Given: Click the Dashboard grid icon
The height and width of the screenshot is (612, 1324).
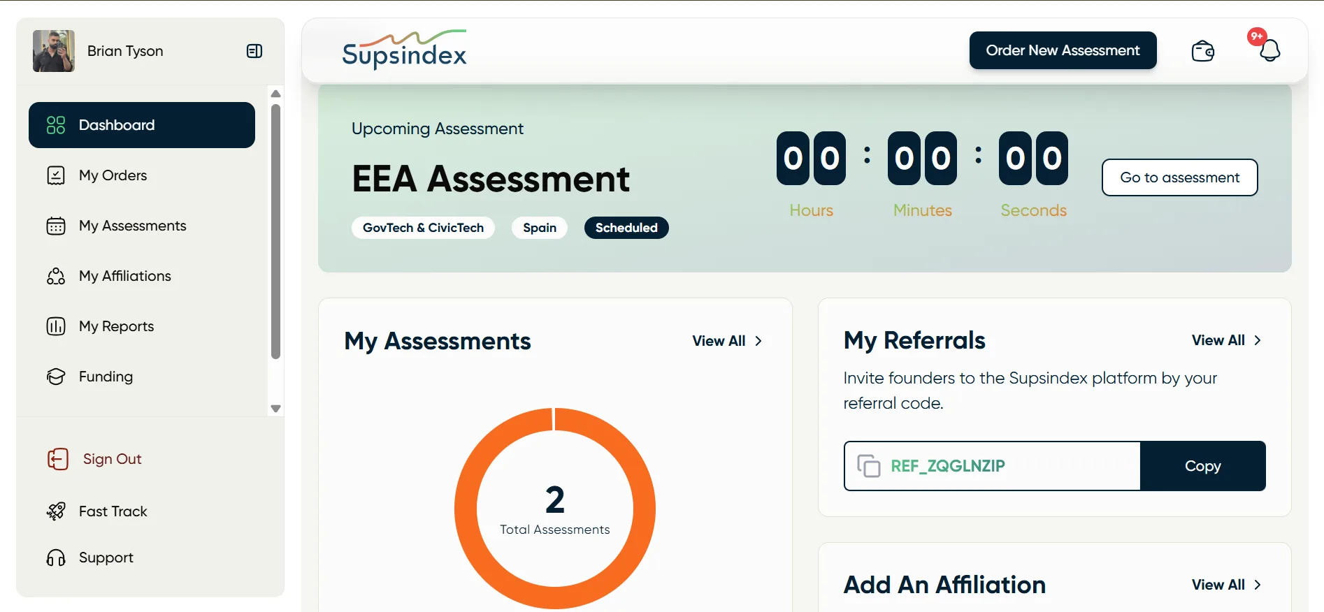Looking at the screenshot, I should pos(56,125).
